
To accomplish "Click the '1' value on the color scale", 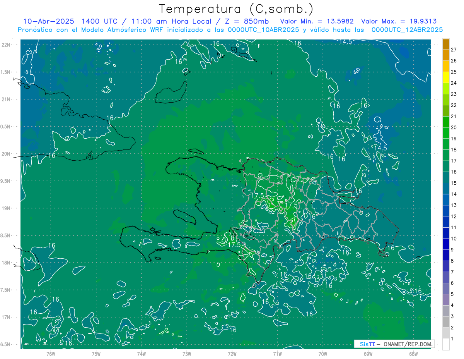I will (x=452, y=339).
